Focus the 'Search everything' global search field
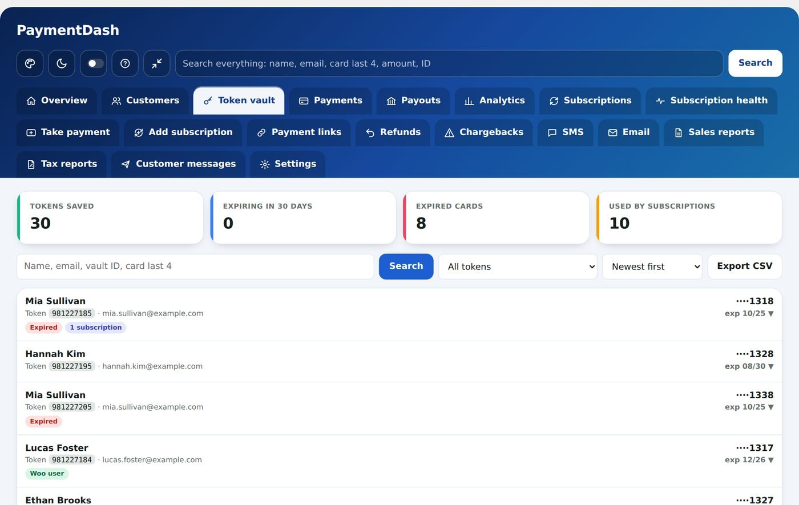799x505 pixels. pos(449,63)
